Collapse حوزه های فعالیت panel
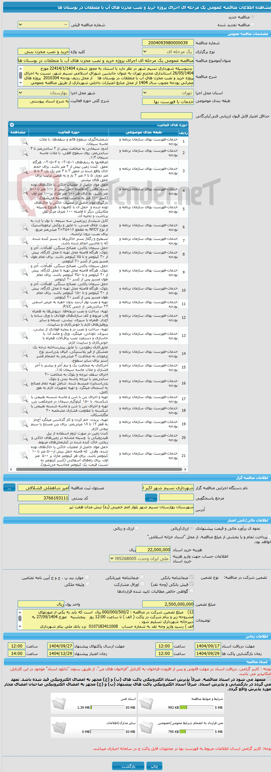 pyautogui.click(x=12, y=125)
